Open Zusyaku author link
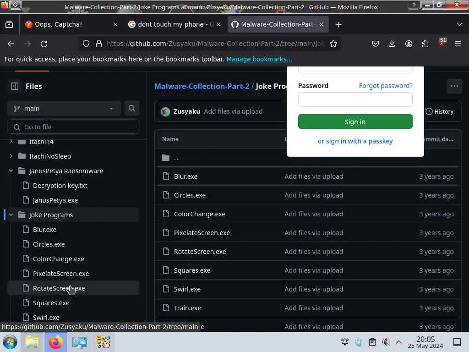The width and height of the screenshot is (469, 352). [187, 111]
